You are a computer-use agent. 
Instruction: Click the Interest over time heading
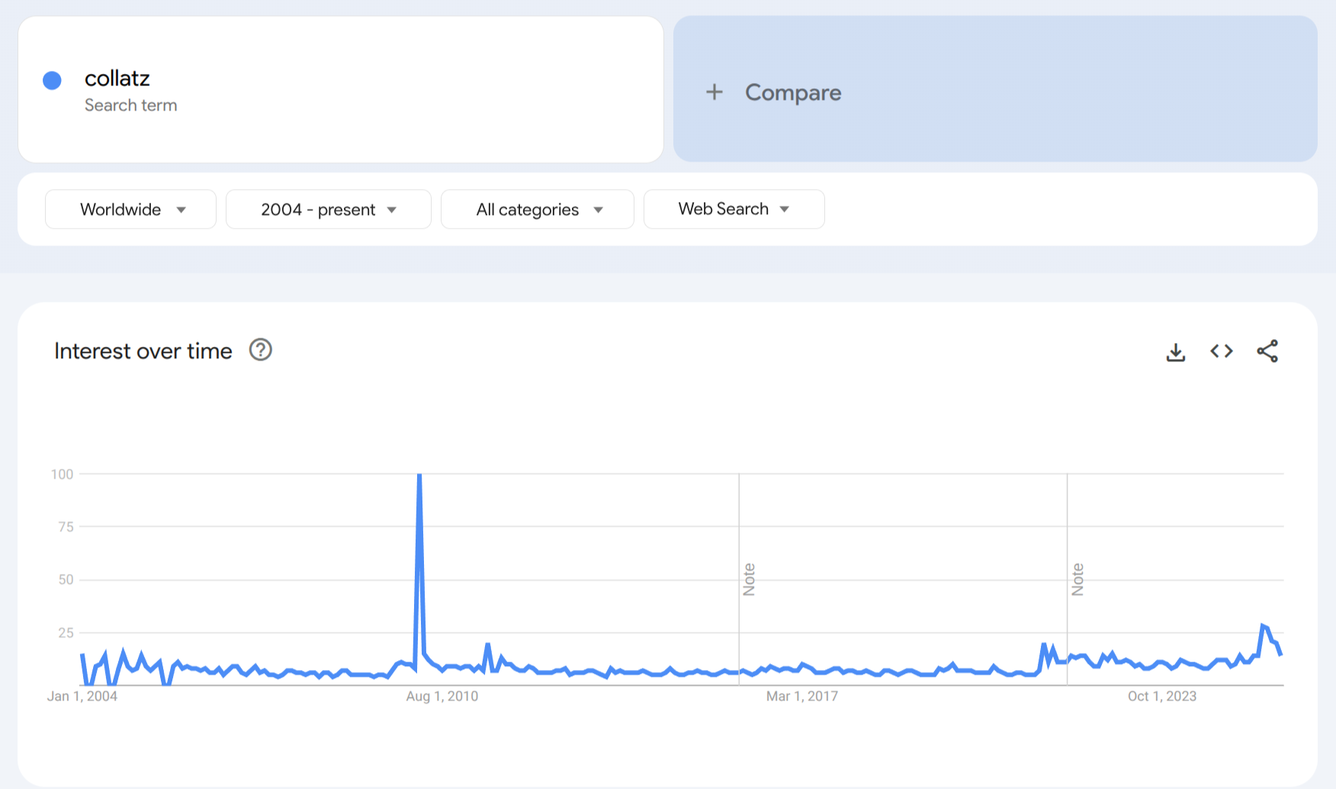coord(143,351)
